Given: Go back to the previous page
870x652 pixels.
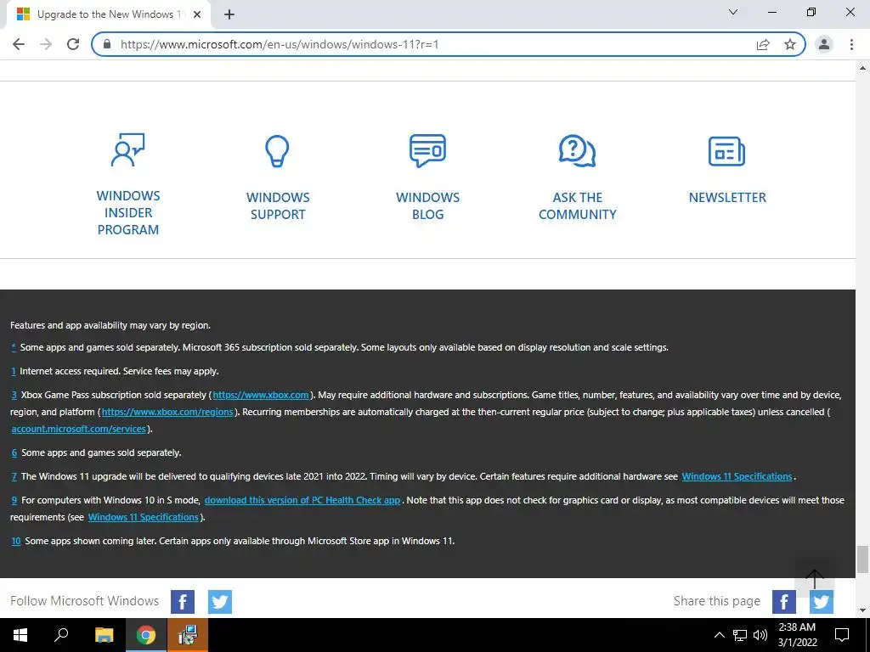Looking at the screenshot, I should 19,44.
